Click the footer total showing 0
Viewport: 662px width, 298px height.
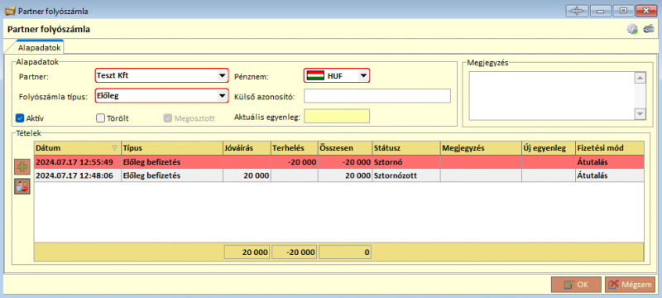click(x=345, y=252)
